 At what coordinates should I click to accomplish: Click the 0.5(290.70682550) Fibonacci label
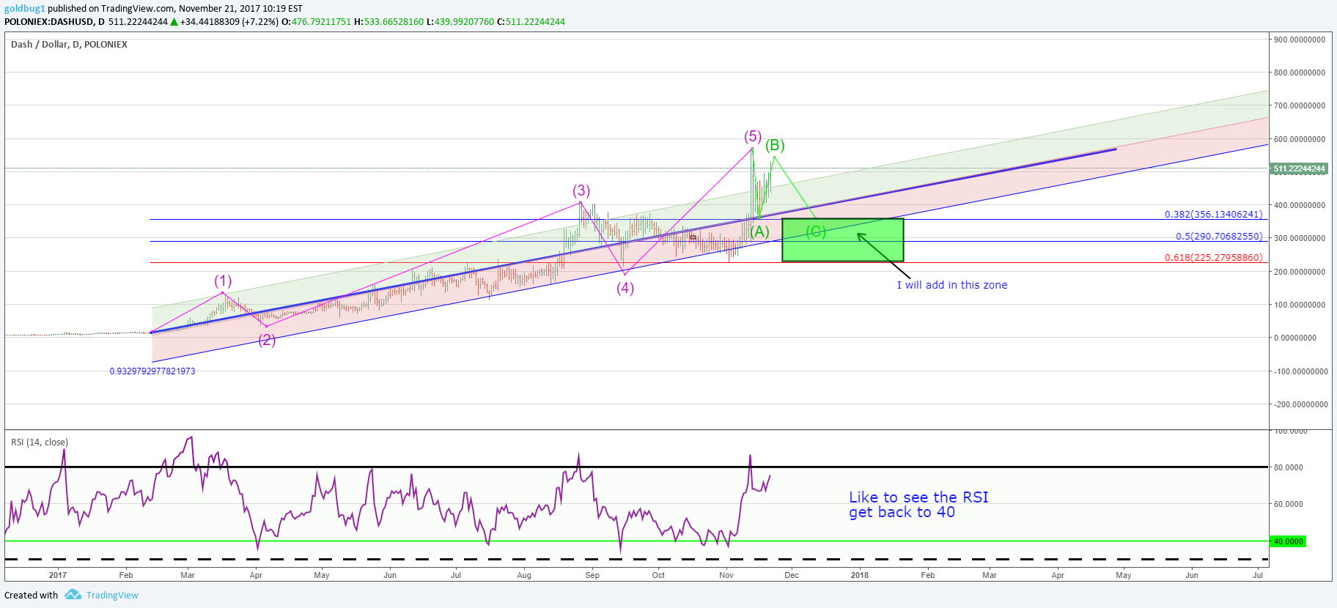pyautogui.click(x=1219, y=237)
